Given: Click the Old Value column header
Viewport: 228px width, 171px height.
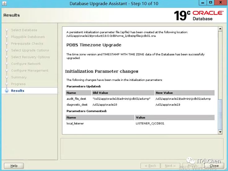Looking at the screenshot, I should point(123,93).
